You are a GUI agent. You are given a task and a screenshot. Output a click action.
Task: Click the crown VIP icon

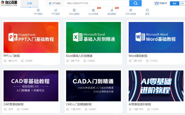(x=157, y=3)
